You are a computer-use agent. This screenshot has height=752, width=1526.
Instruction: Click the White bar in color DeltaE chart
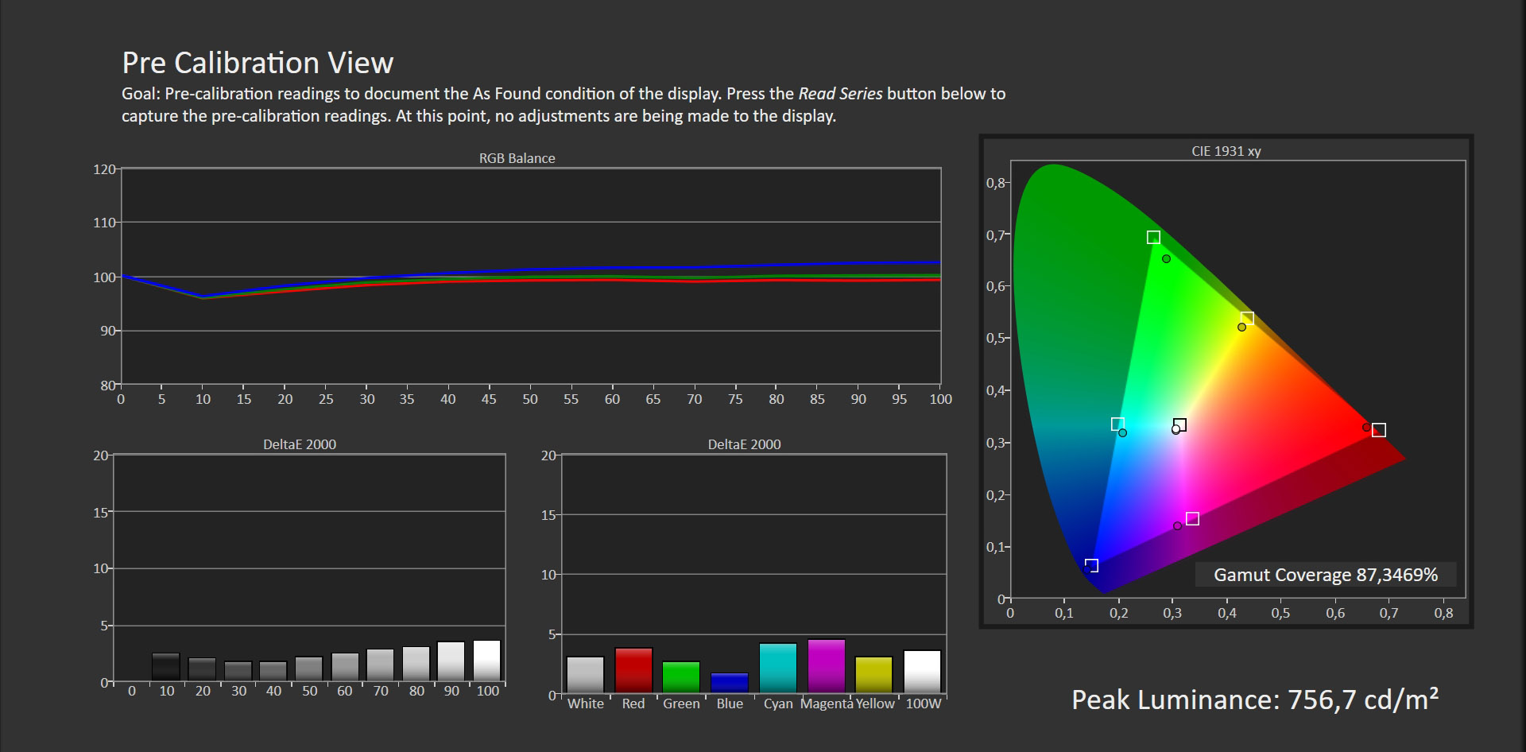point(585,675)
